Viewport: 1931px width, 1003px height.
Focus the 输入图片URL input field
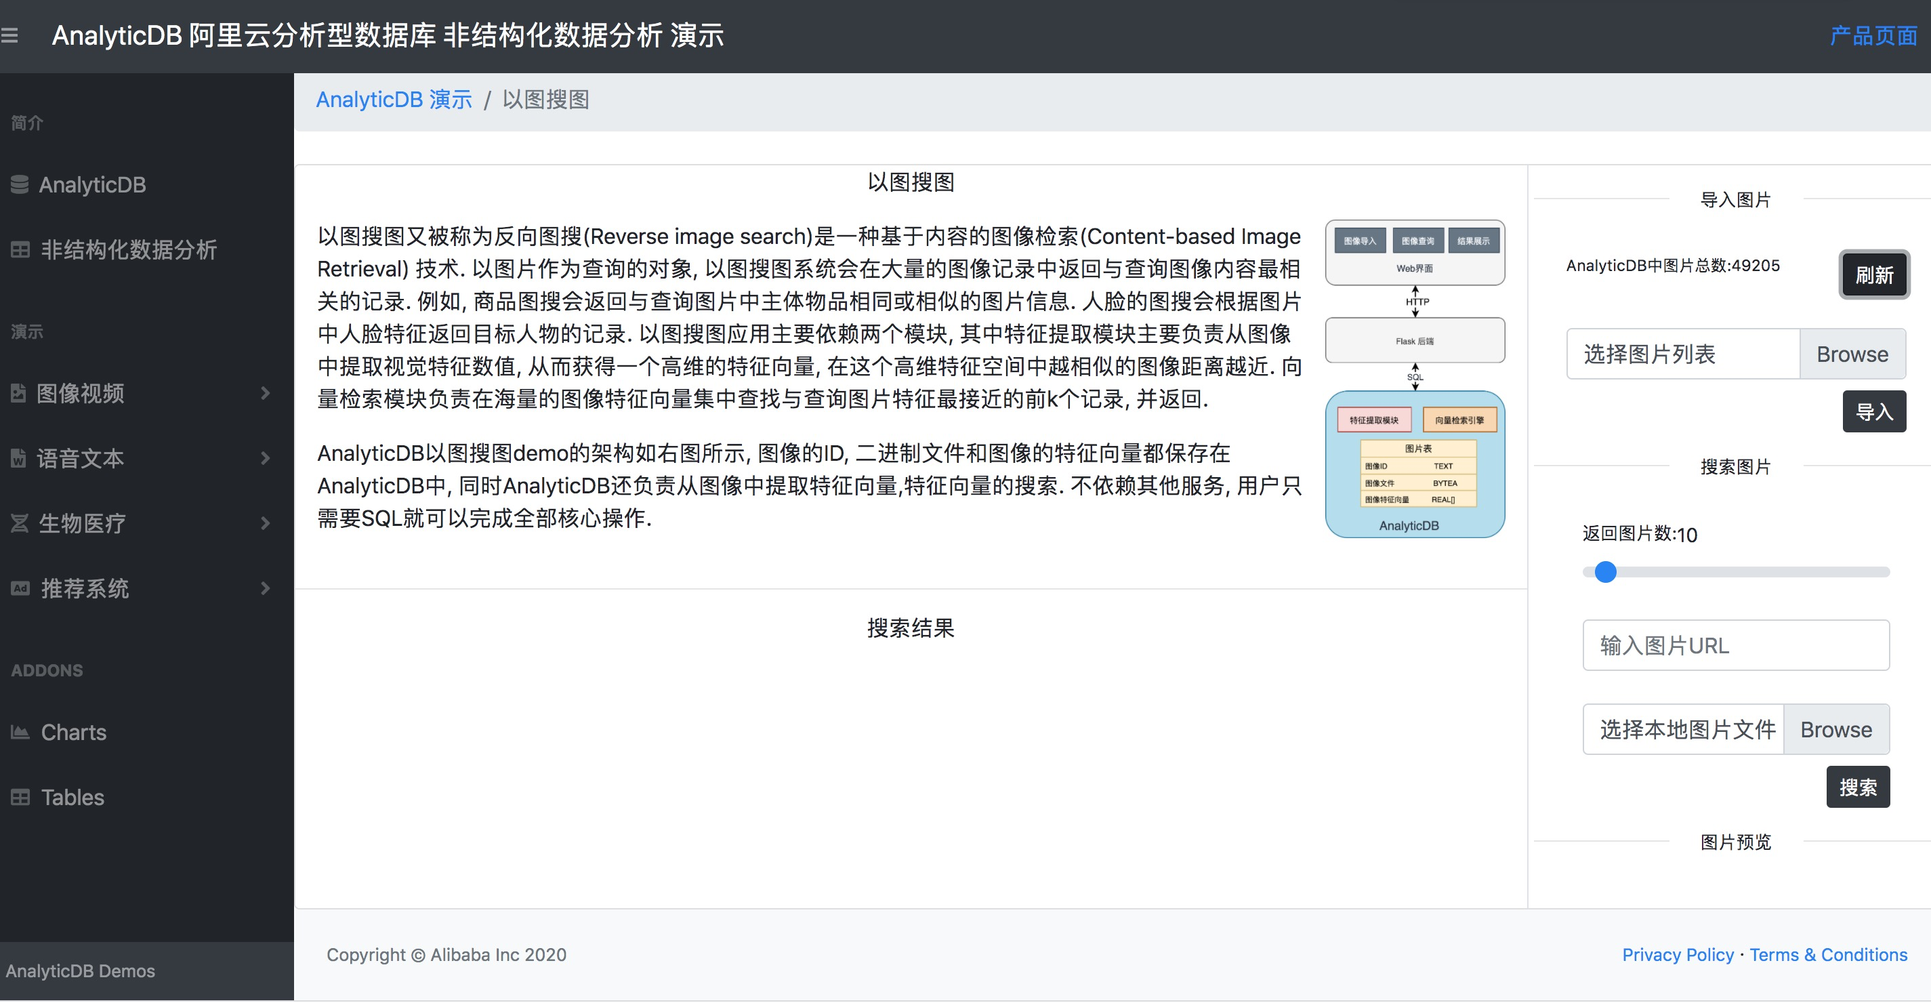(1736, 644)
